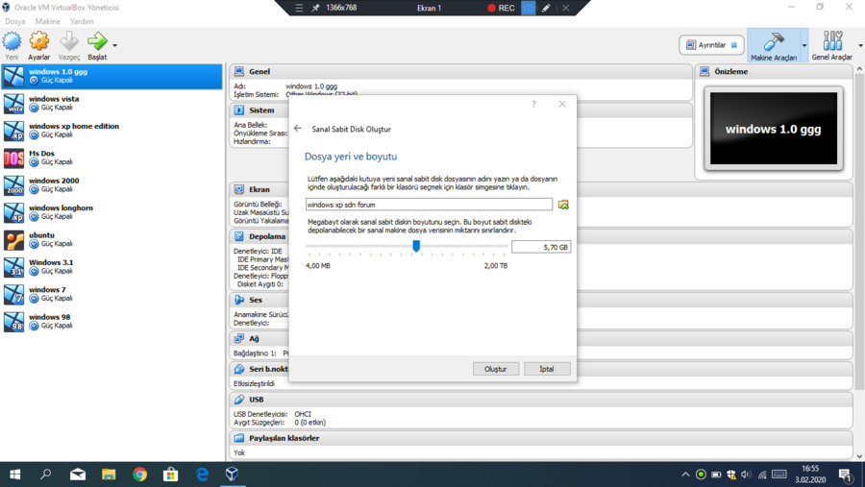Click the Ses section speaker icon
865x487 pixels.
coord(239,300)
